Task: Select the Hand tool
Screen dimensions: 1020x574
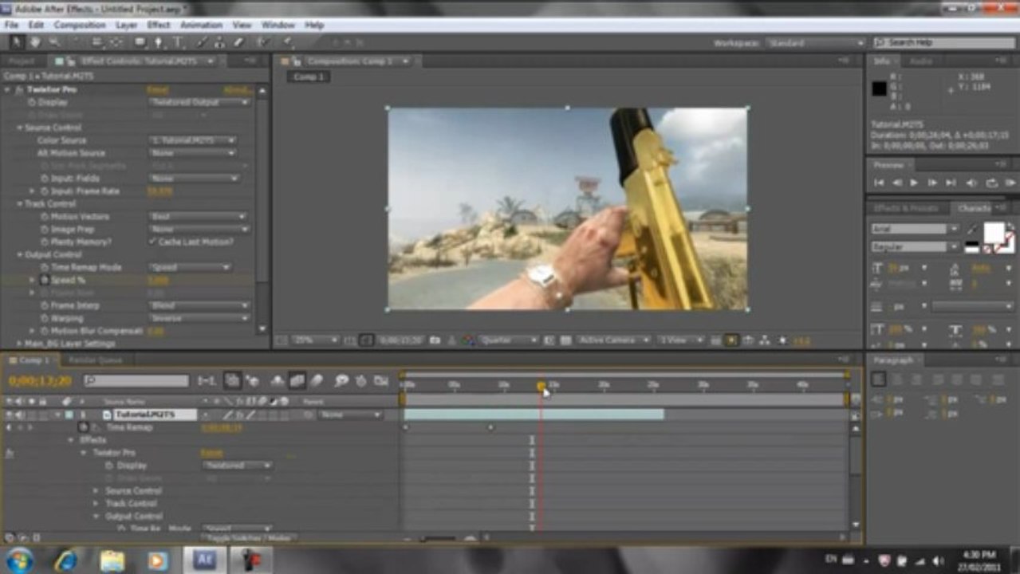Action: 36,42
